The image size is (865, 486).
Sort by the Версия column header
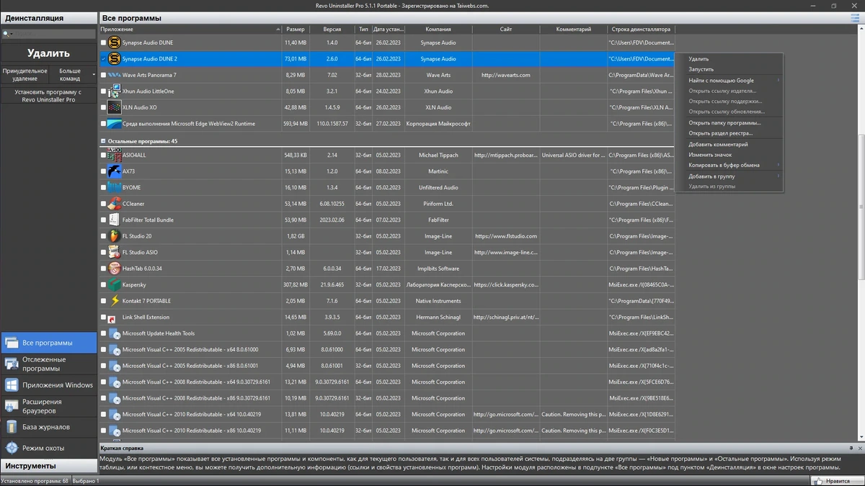click(x=332, y=30)
